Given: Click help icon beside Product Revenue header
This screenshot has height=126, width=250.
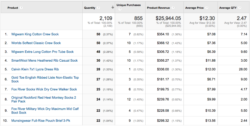Looking at the screenshot, I should pos(173,8).
